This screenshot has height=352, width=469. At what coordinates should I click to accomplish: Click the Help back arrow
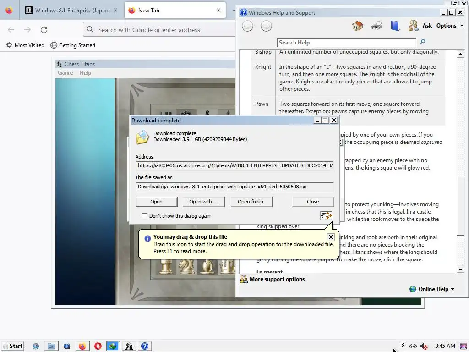click(247, 26)
